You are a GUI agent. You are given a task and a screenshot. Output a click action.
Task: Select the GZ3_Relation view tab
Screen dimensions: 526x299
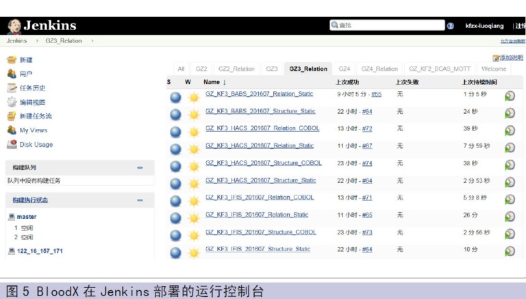[x=308, y=69]
